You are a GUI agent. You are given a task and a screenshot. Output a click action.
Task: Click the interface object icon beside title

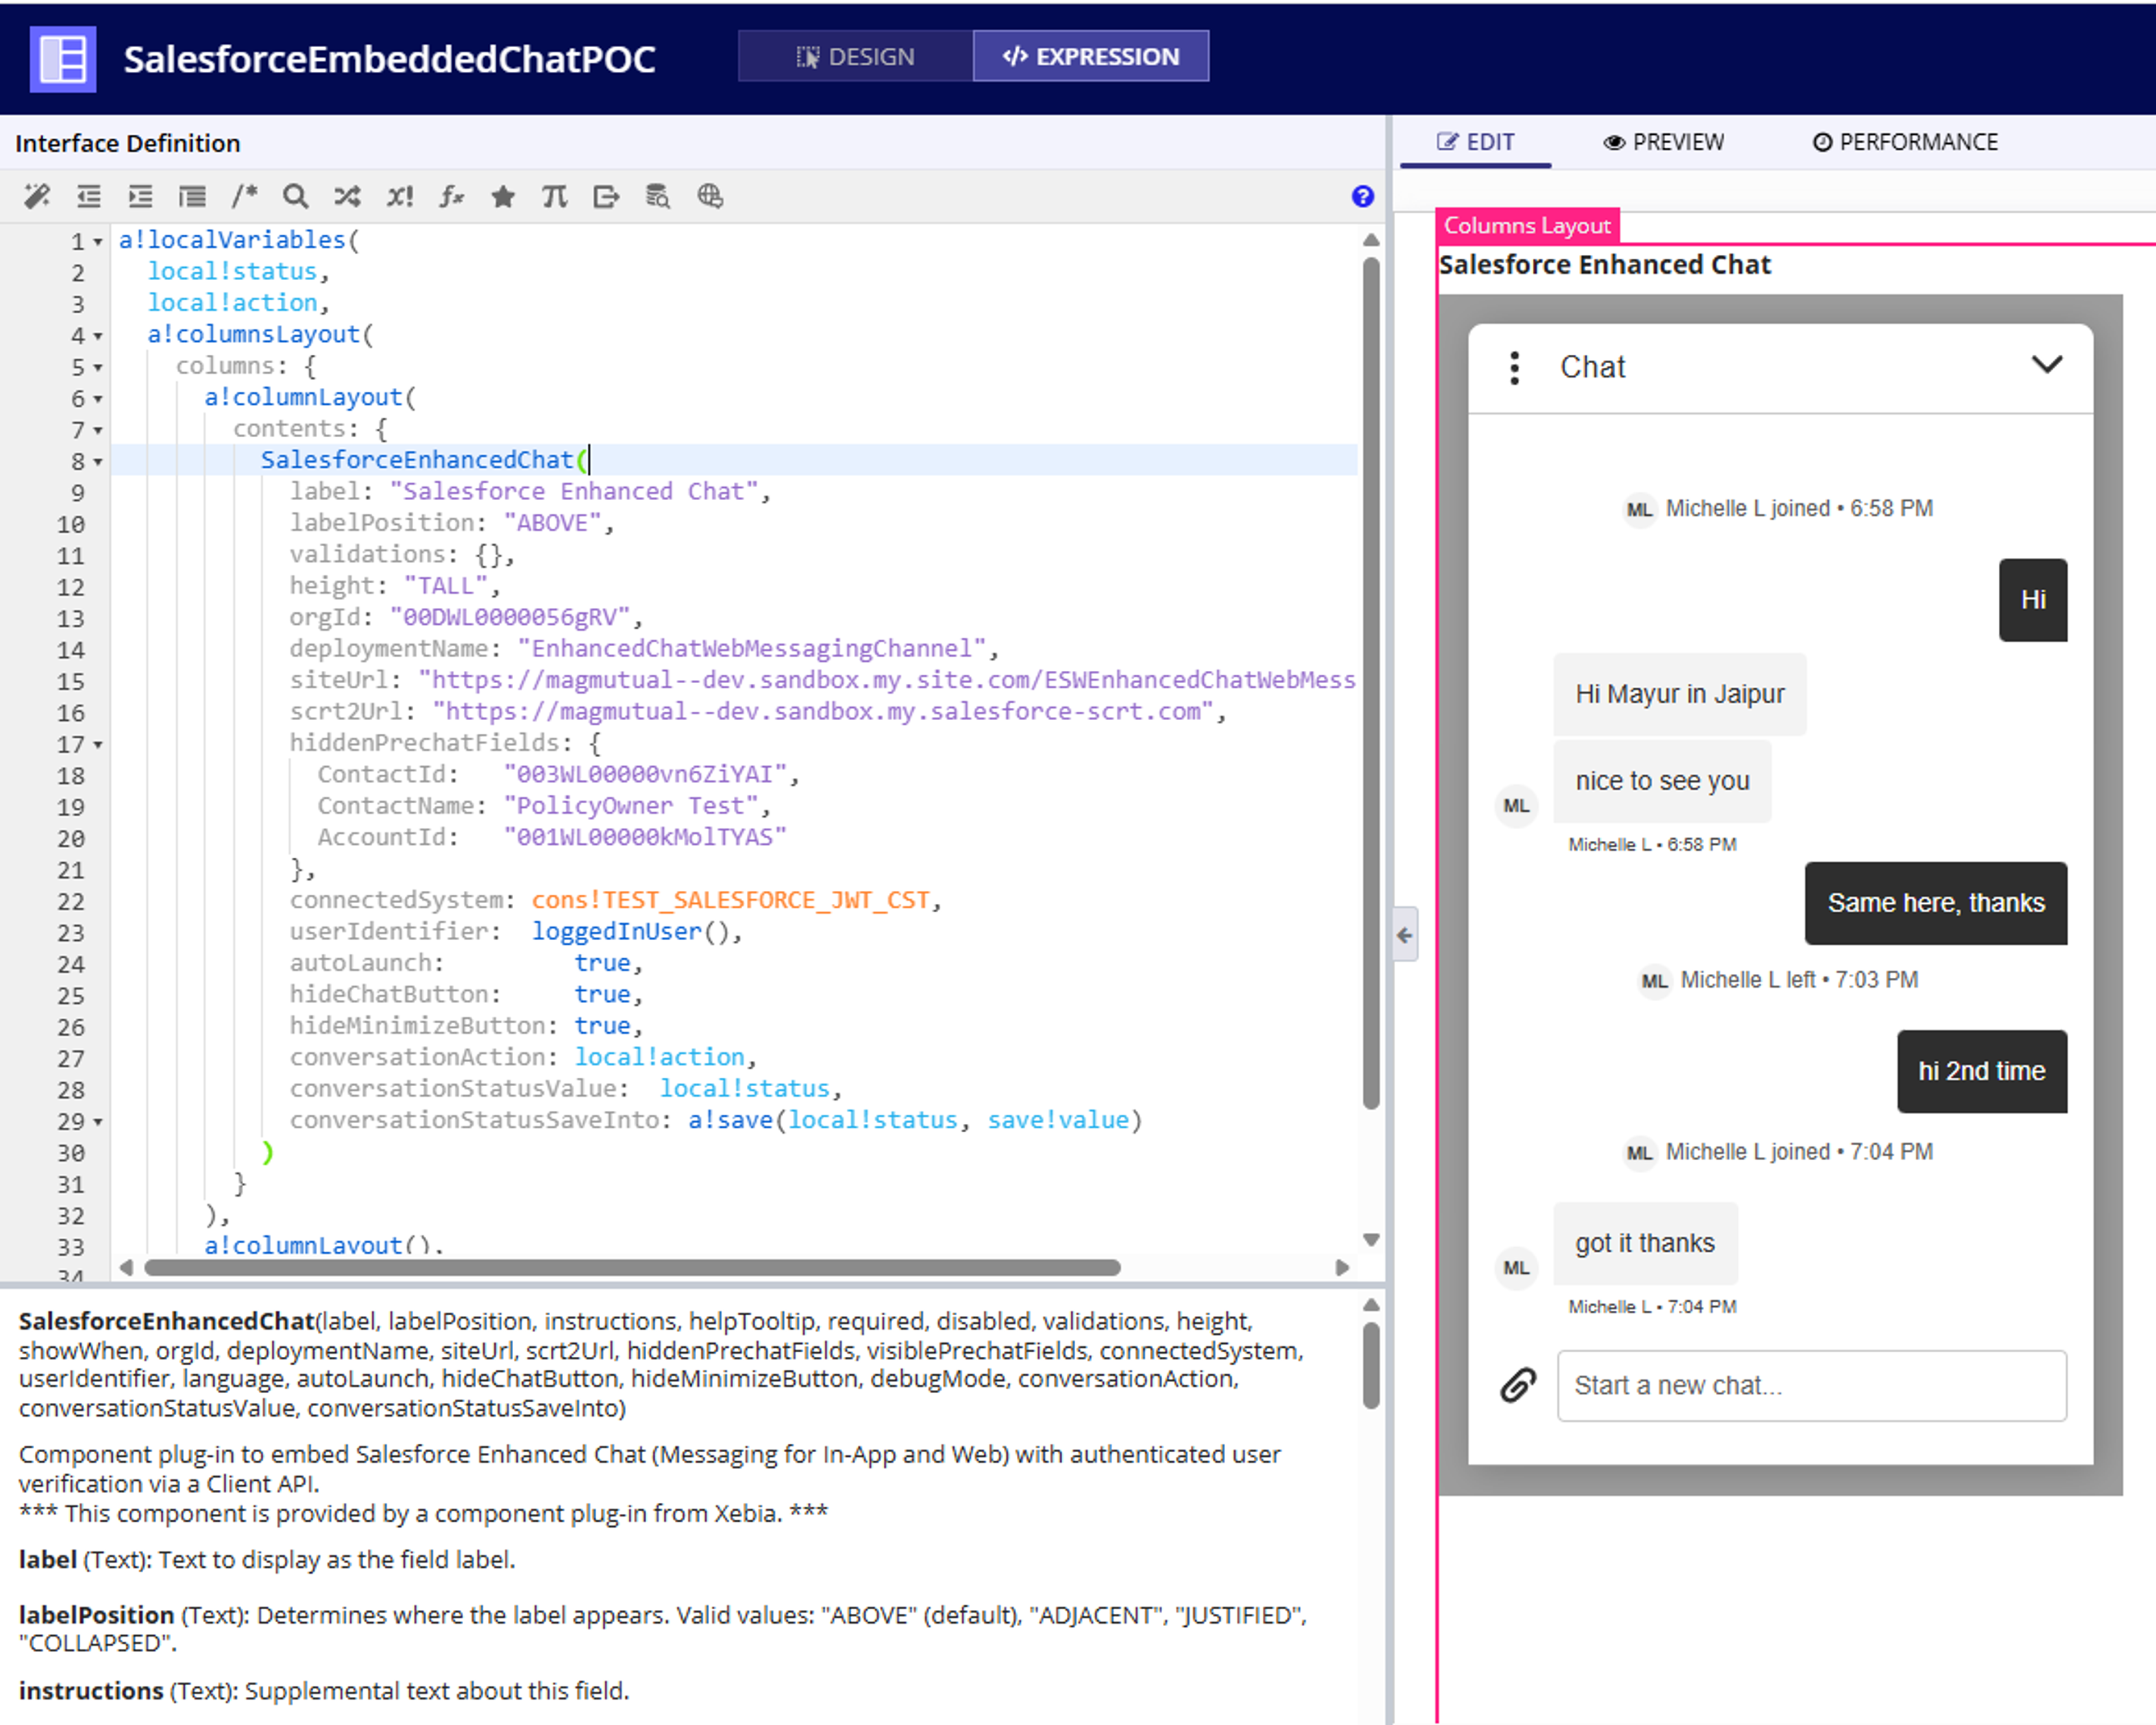click(x=63, y=59)
